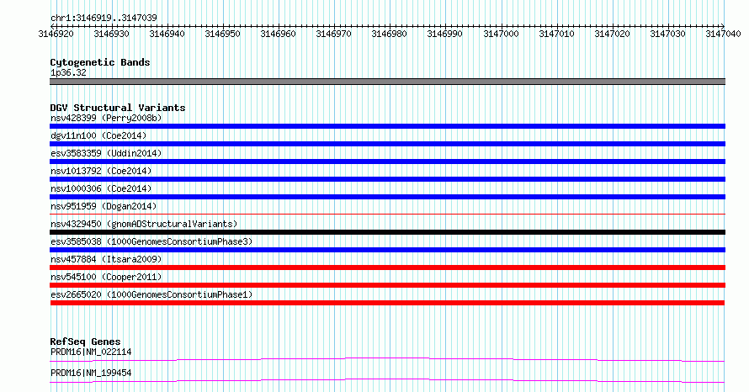The height and width of the screenshot is (392, 749).
Task: Open variant nsv428399 (Perry2008b) label
Action: point(106,118)
